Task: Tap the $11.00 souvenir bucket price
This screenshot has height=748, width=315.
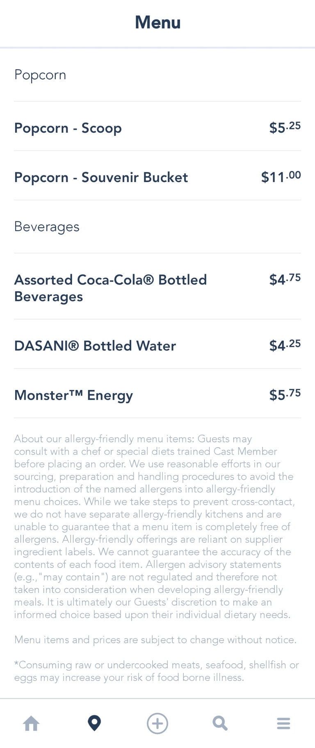Action: (x=281, y=177)
